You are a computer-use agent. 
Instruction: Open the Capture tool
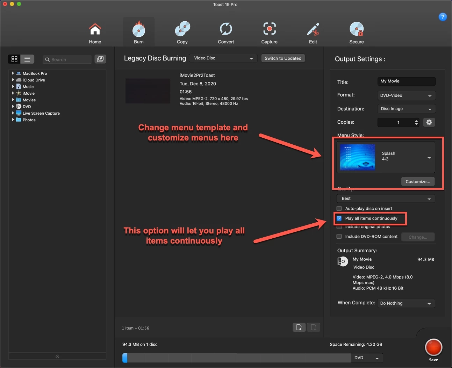269,33
